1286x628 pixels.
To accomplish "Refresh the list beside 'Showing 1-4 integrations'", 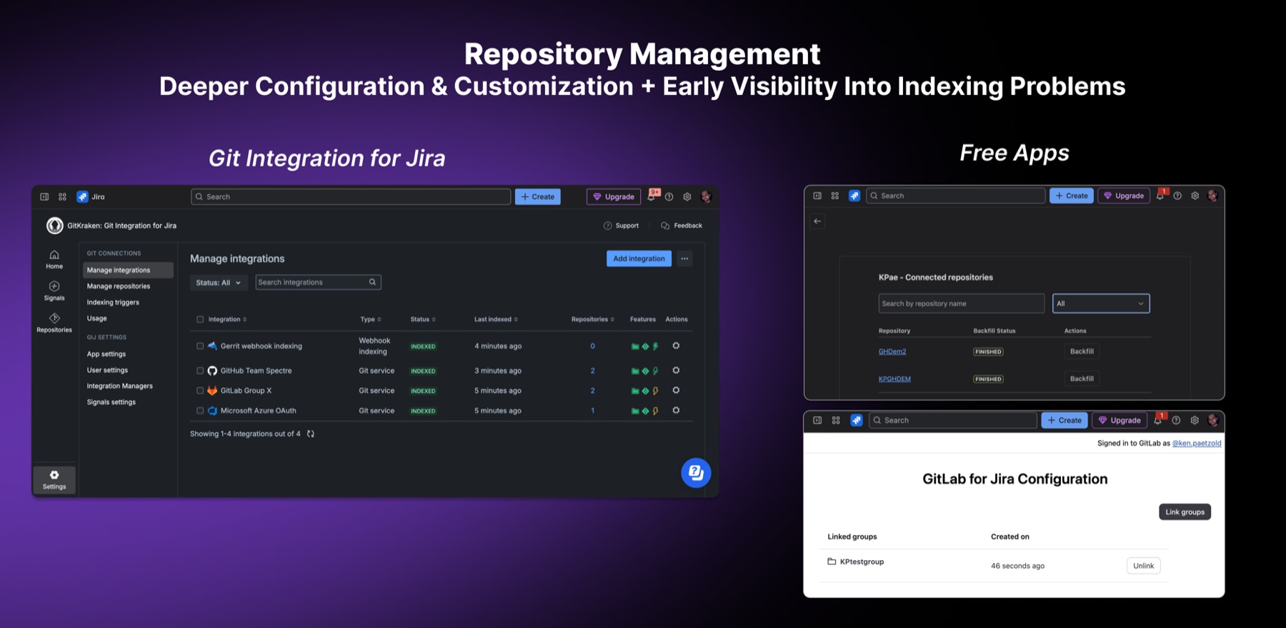I will coord(311,434).
